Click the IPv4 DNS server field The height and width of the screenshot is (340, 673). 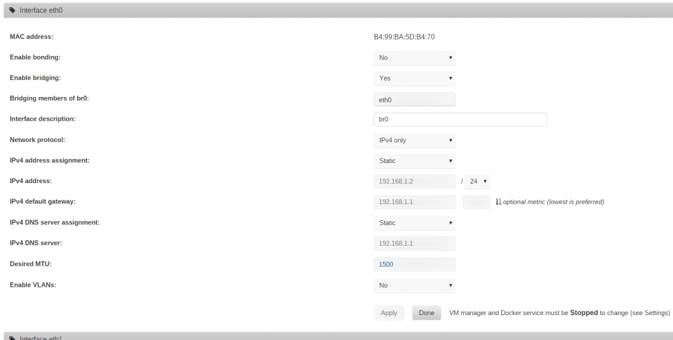point(415,244)
